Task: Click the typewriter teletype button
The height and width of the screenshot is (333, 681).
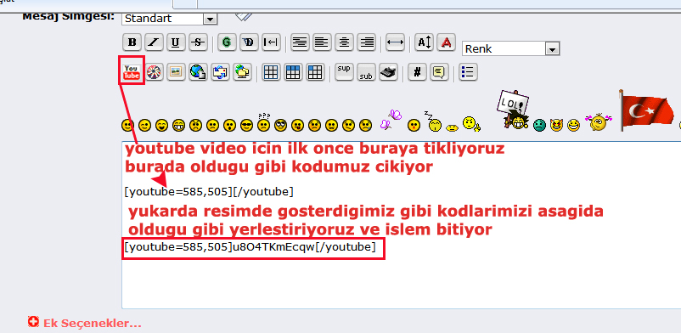Action: click(388, 72)
